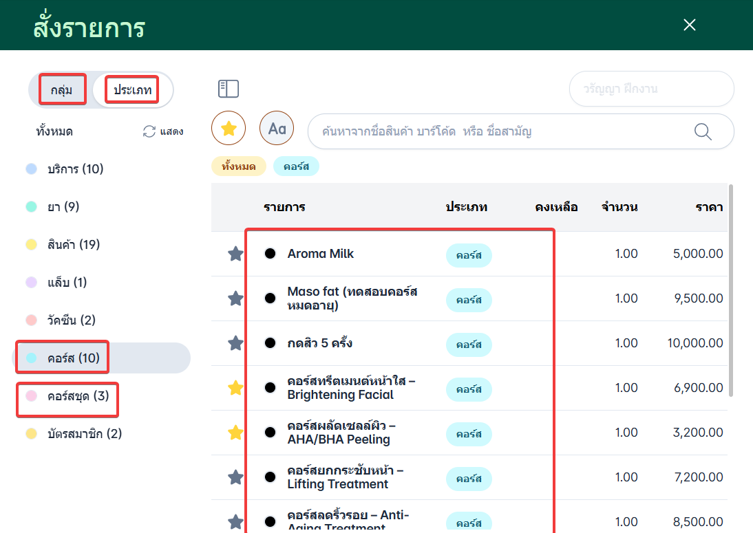The width and height of the screenshot is (753, 533).
Task: Click black dot icon beside กดสิว 5 ครั้ง
Action: pos(271,343)
